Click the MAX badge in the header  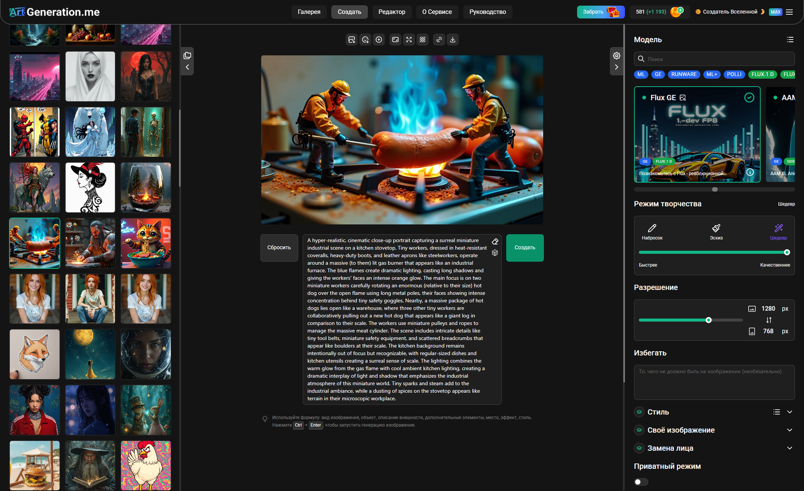pos(776,12)
